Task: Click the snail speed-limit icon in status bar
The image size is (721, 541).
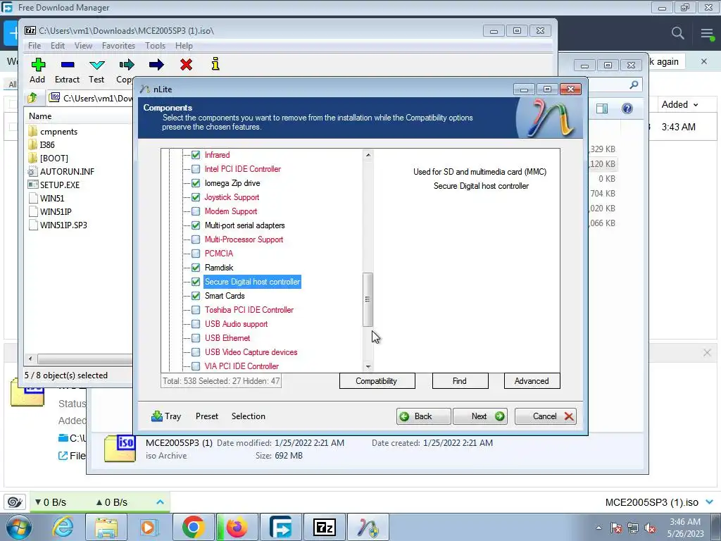Action: click(x=15, y=502)
